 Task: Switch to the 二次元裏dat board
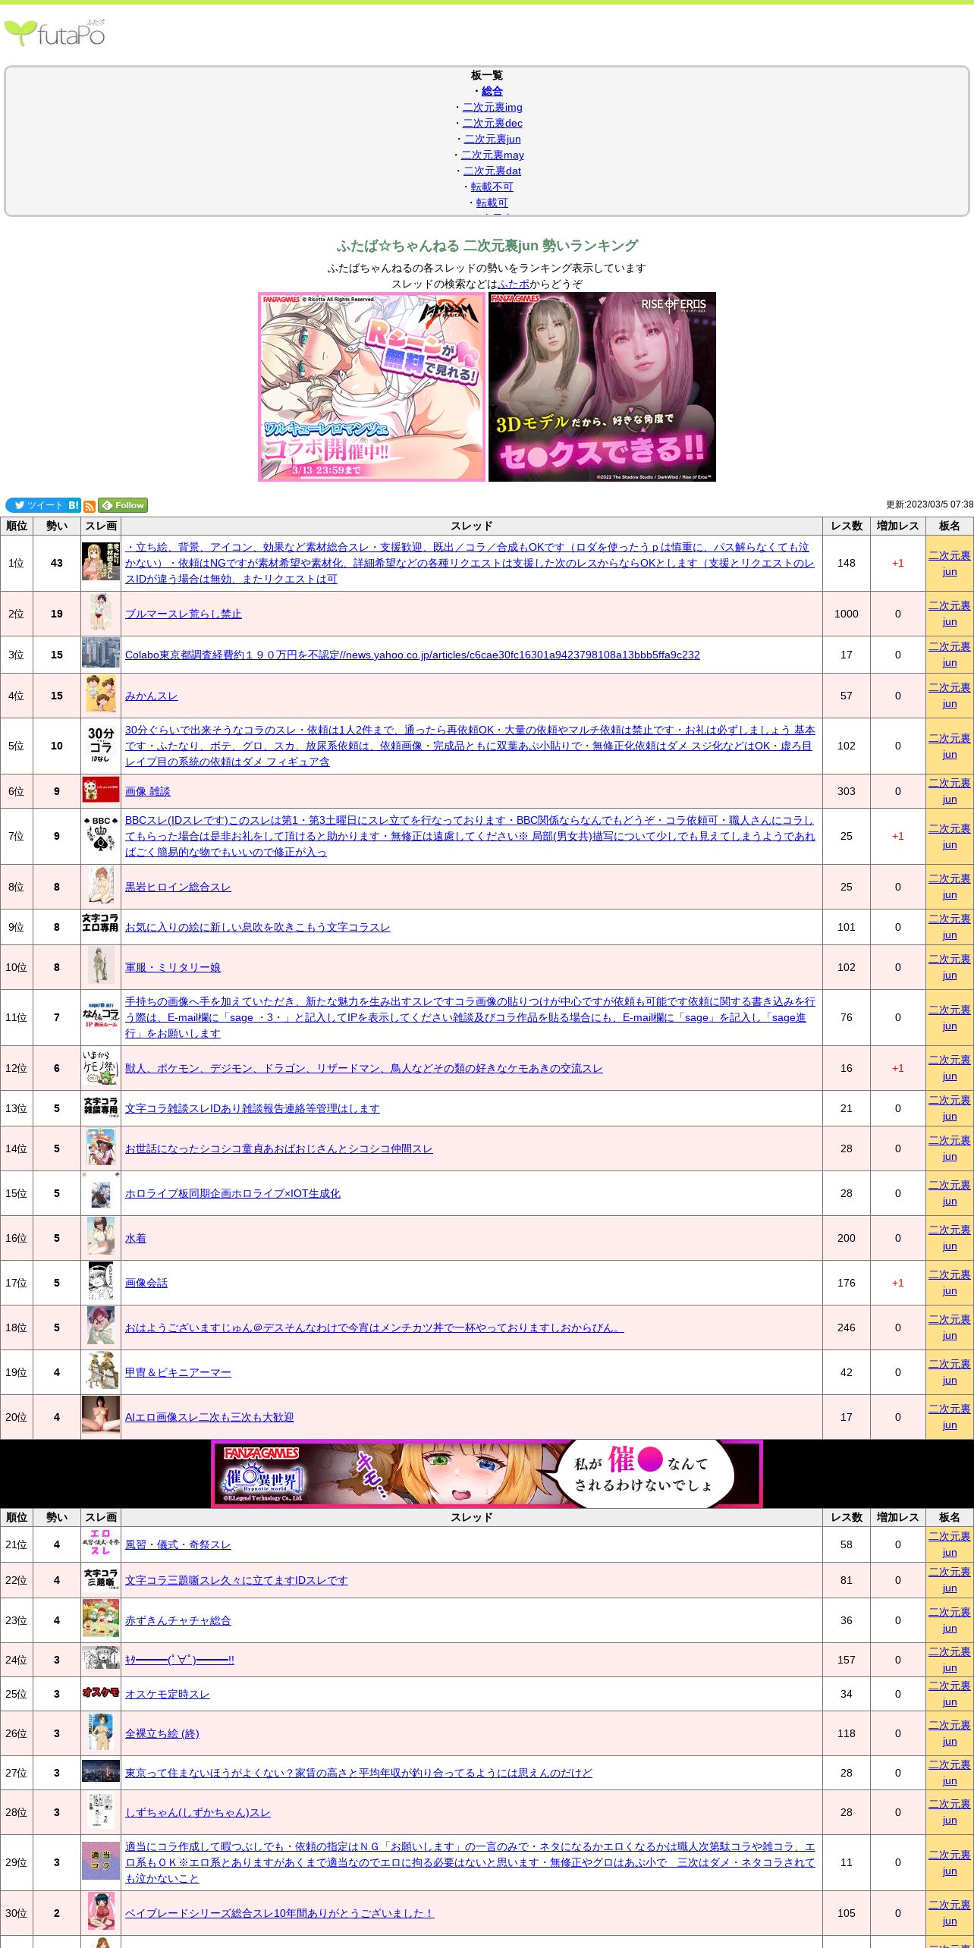492,171
